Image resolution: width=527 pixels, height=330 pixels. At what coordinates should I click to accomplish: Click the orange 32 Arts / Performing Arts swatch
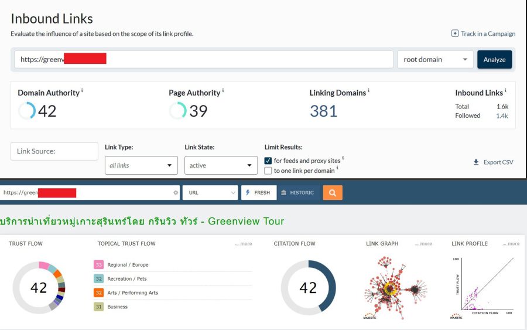click(x=98, y=292)
